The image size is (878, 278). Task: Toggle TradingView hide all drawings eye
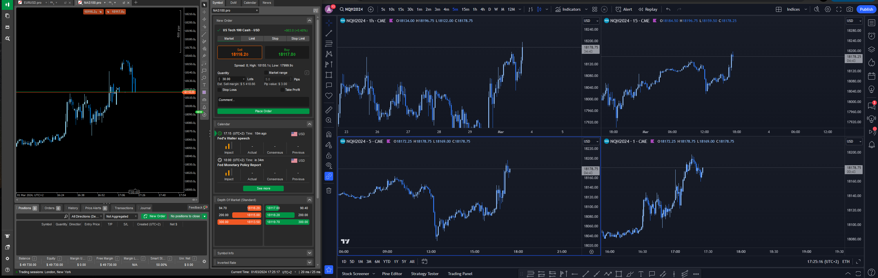click(x=329, y=165)
